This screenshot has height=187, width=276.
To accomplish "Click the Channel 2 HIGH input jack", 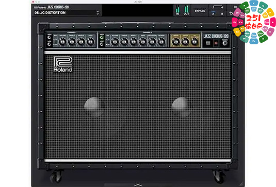I will [x=102, y=38].
